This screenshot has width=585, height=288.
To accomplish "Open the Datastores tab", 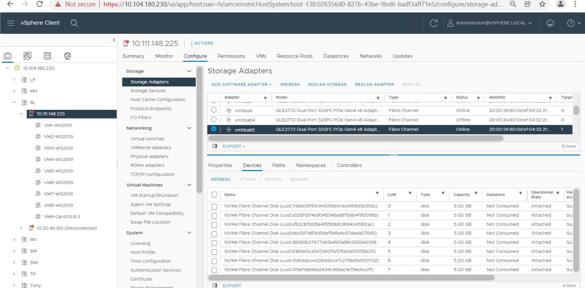I will point(336,56).
